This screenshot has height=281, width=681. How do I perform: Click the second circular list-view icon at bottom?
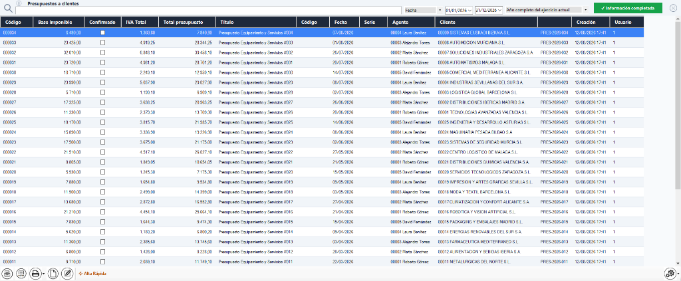click(x=21, y=273)
